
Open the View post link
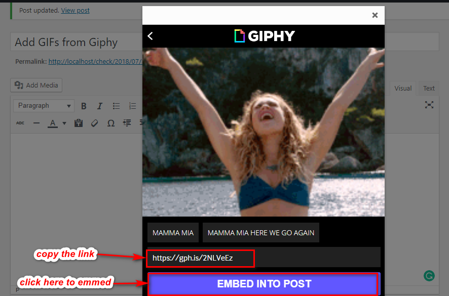tap(76, 11)
